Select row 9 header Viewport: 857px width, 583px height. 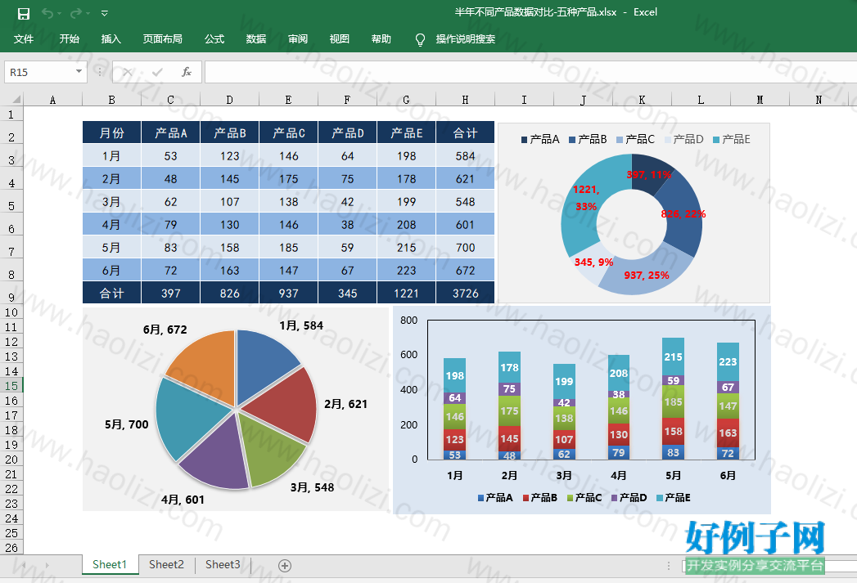coord(11,294)
